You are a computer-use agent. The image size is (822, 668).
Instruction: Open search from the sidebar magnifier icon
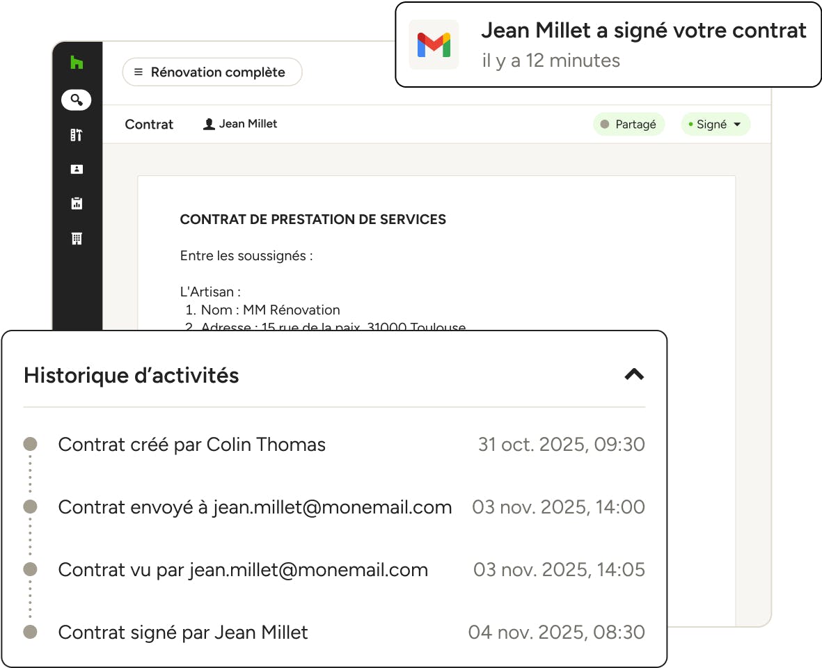click(77, 100)
